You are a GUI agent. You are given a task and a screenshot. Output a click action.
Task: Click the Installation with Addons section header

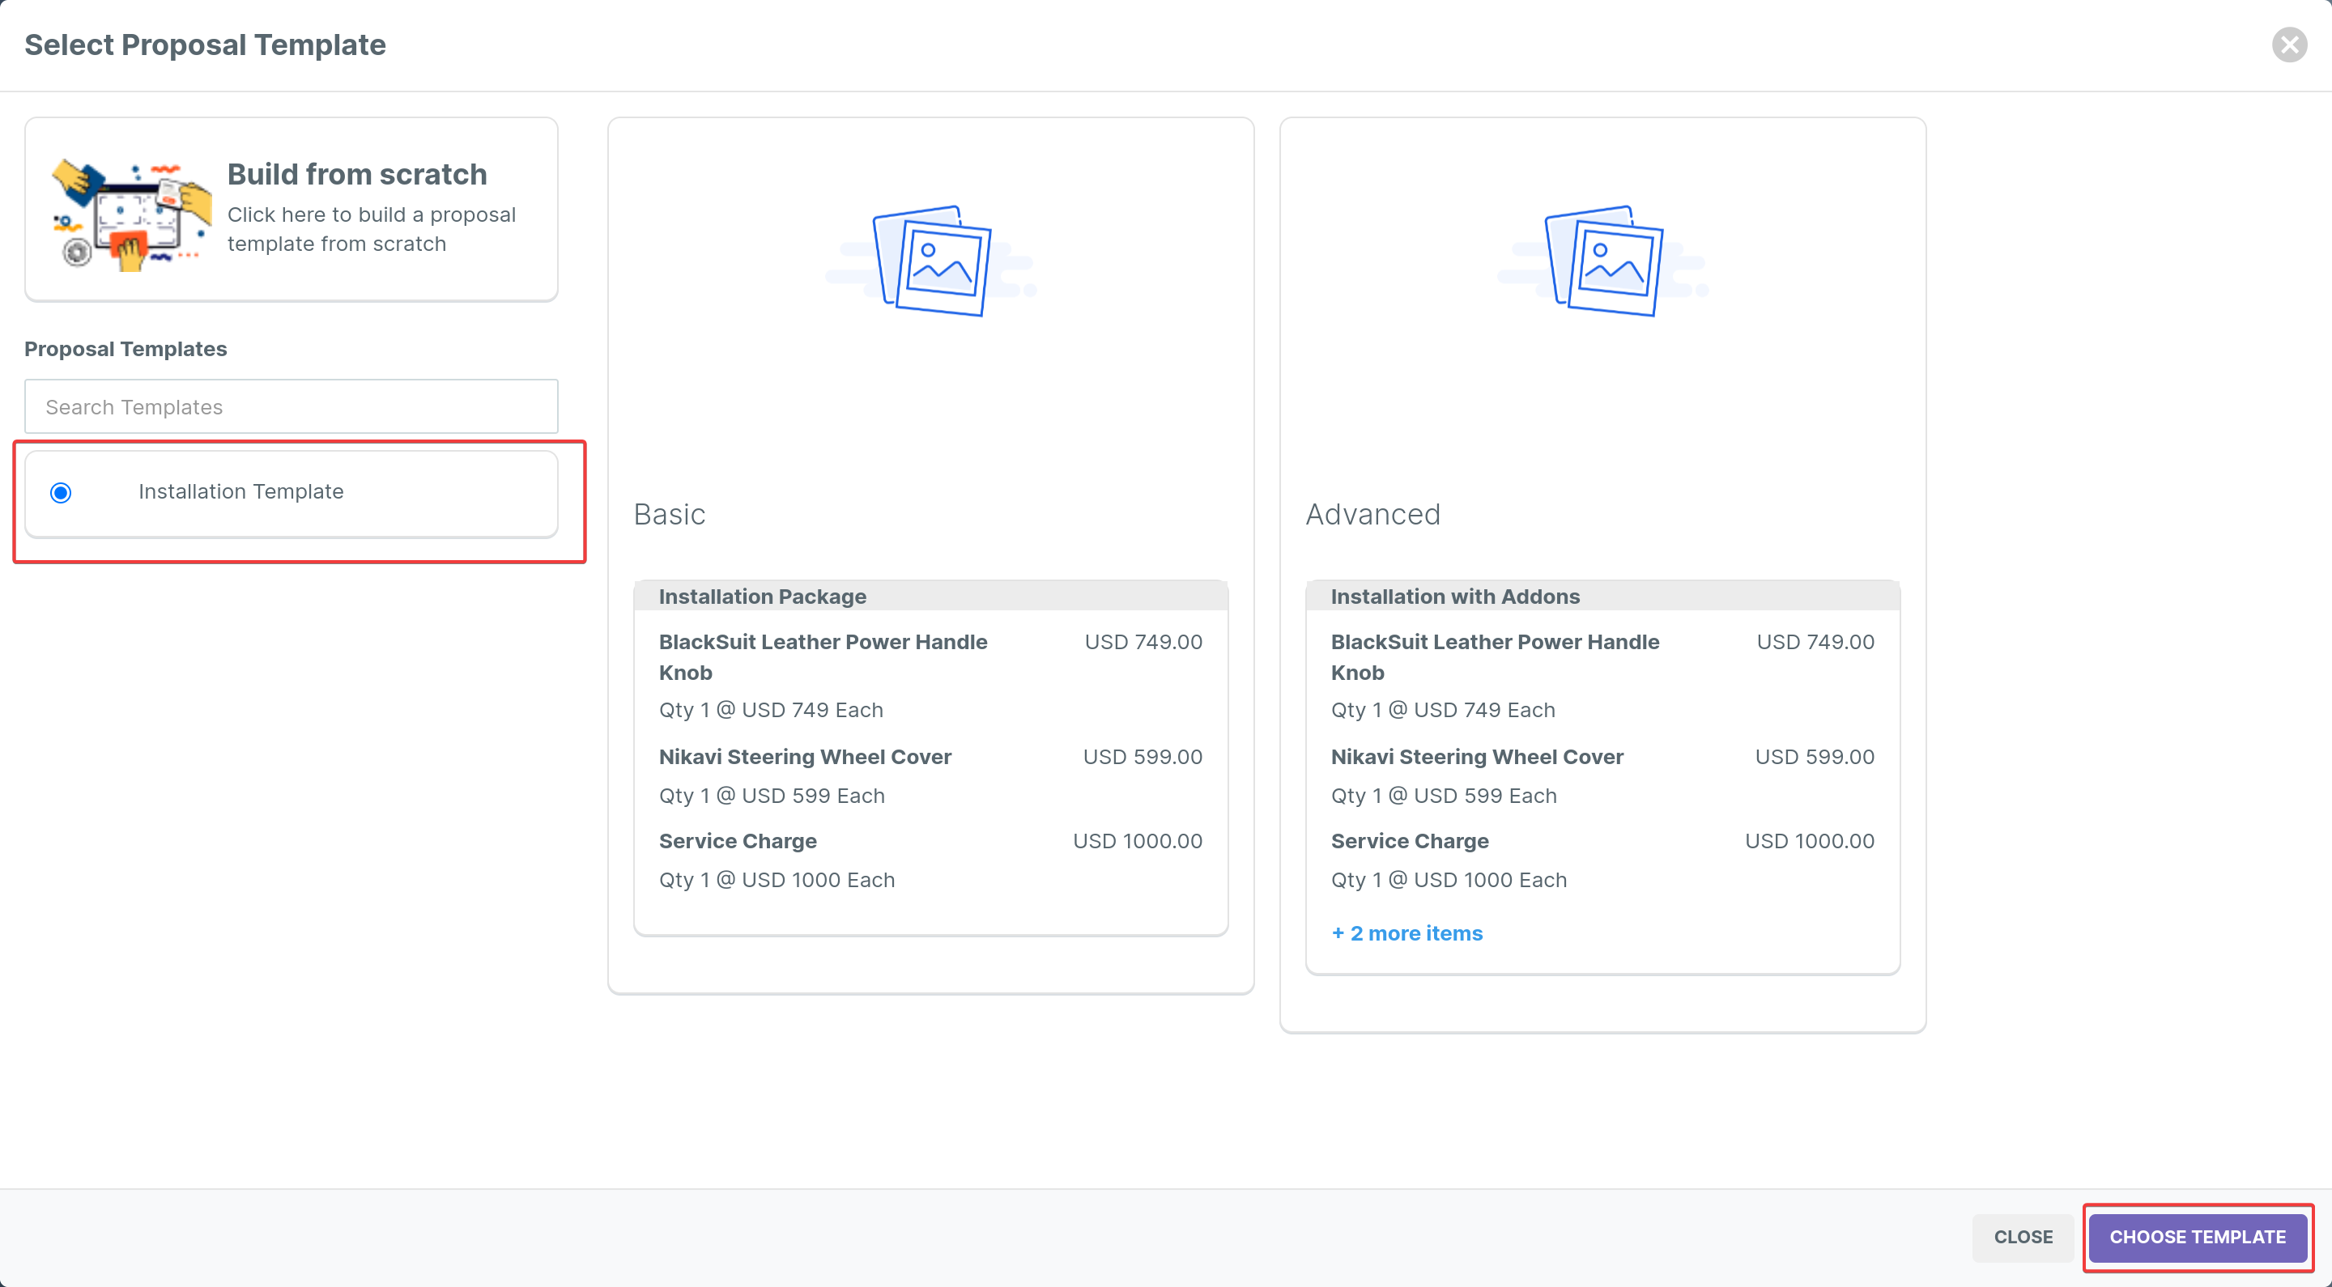point(1455,597)
